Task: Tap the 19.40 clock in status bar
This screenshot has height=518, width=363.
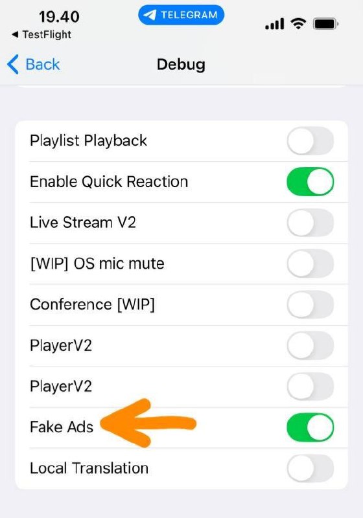Action: click(59, 17)
